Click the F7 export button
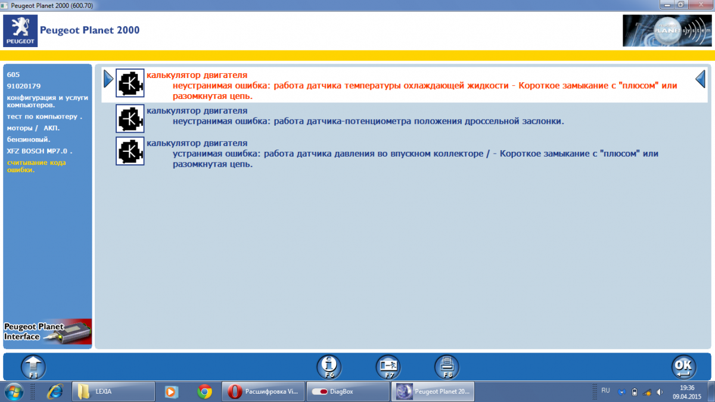The height and width of the screenshot is (402, 715). (388, 367)
